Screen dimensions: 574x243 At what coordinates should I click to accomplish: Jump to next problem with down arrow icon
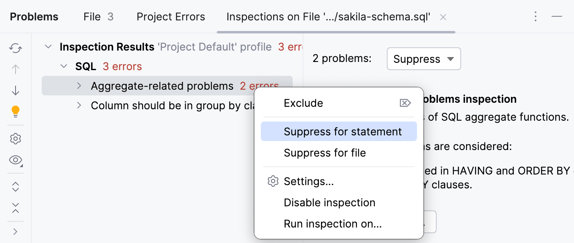tap(15, 90)
